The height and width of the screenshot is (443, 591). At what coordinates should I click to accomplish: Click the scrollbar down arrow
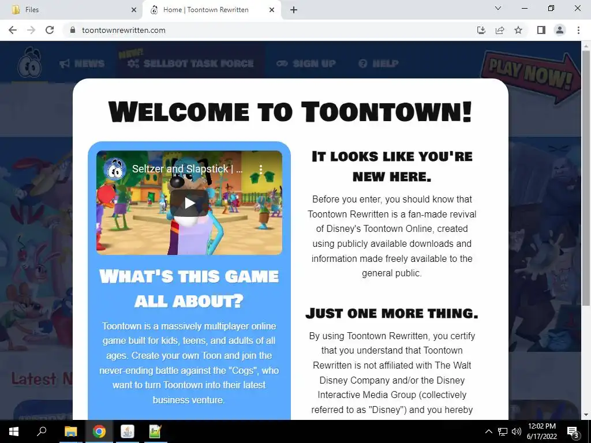[586, 415]
